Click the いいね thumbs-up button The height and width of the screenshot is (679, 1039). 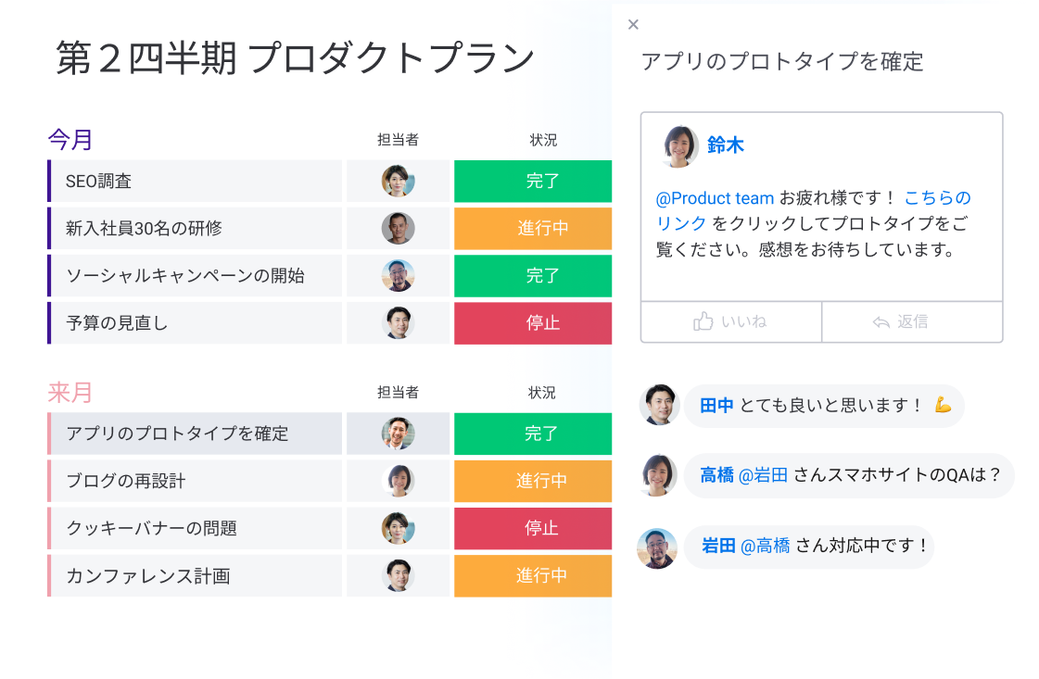click(x=730, y=322)
